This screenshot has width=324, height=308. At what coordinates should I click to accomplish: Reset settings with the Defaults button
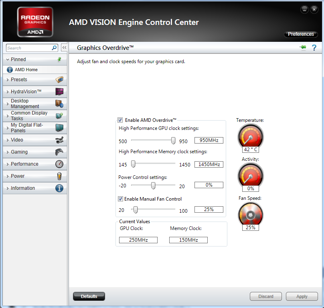click(x=89, y=296)
